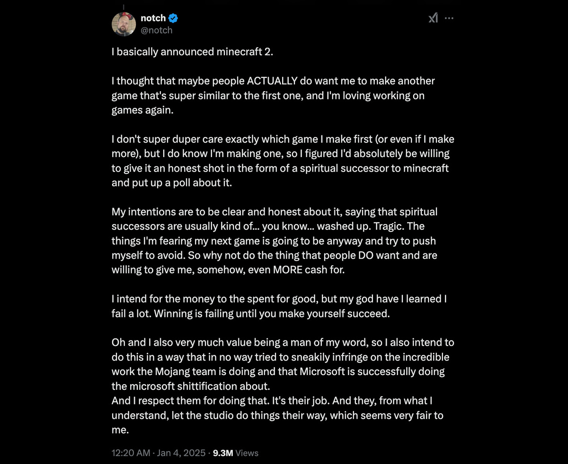The height and width of the screenshot is (464, 568).
Task: Click the 12:20 AM timestamp
Action: pyautogui.click(x=131, y=453)
